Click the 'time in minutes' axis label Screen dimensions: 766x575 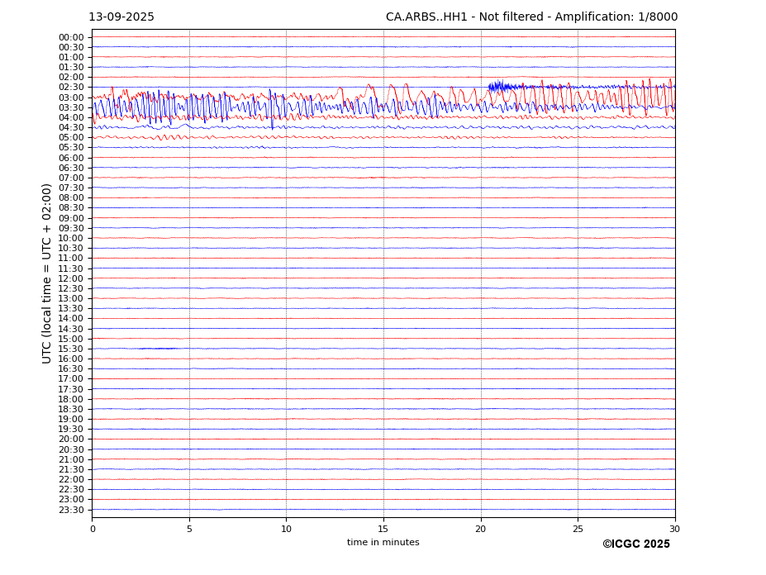pos(383,542)
